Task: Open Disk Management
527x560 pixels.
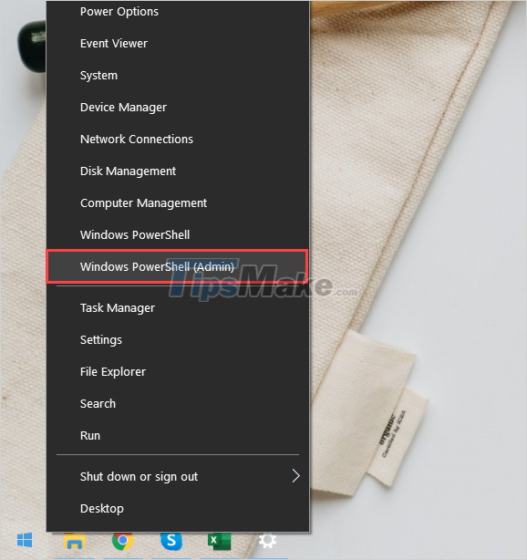Action: coord(178,171)
